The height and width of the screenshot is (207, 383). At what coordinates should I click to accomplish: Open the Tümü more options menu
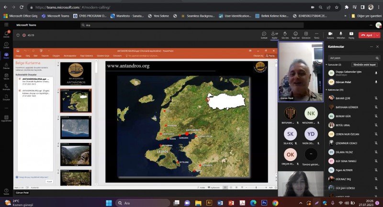[316, 34]
